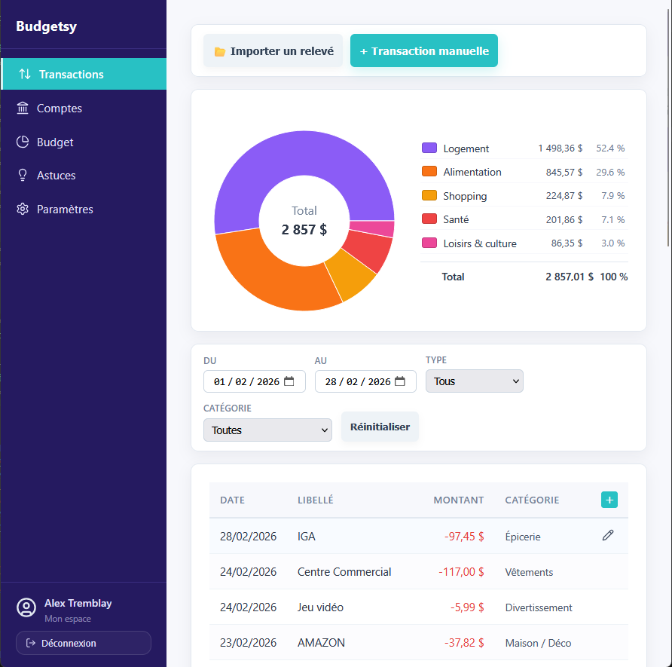672x667 pixels.
Task: Click the bank icon next to Comptes
Action: [x=23, y=108]
